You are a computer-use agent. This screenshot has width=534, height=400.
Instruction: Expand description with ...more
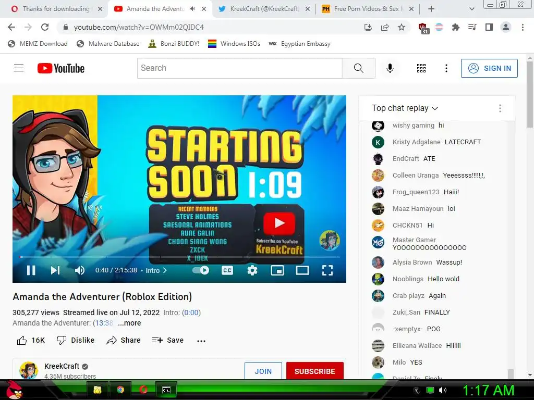point(129,323)
